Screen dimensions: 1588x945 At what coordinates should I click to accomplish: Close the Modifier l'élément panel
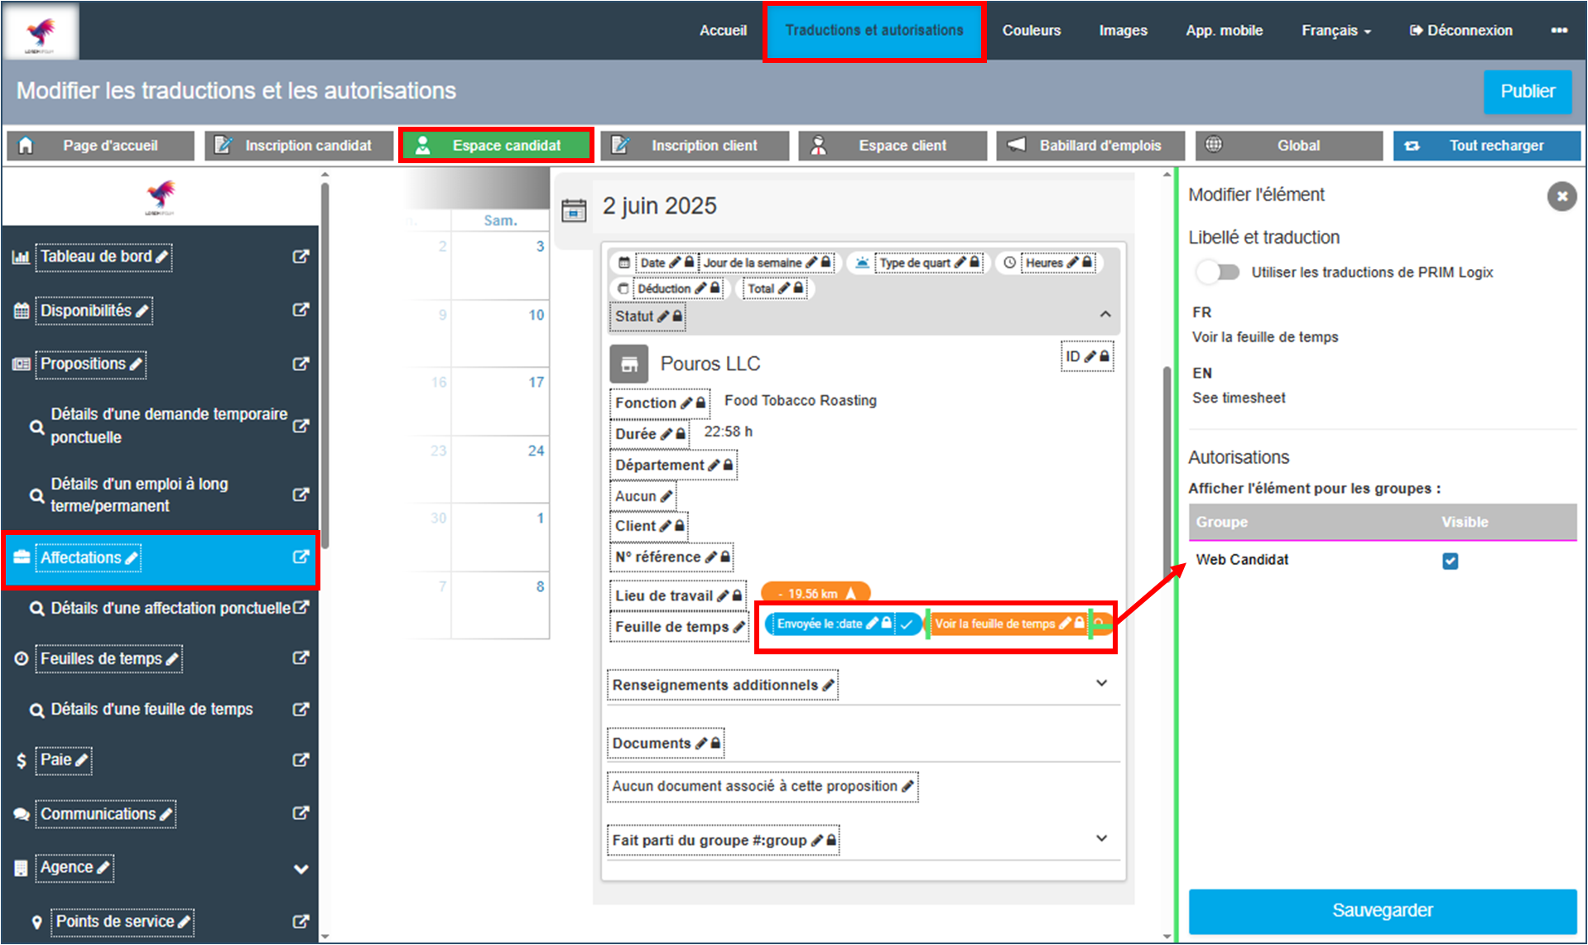click(1562, 196)
